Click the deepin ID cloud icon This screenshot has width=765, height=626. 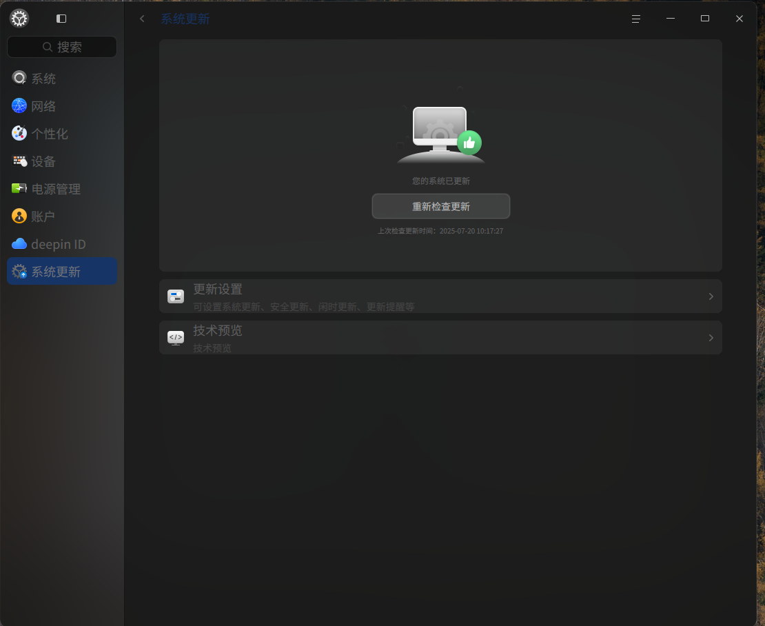point(19,243)
